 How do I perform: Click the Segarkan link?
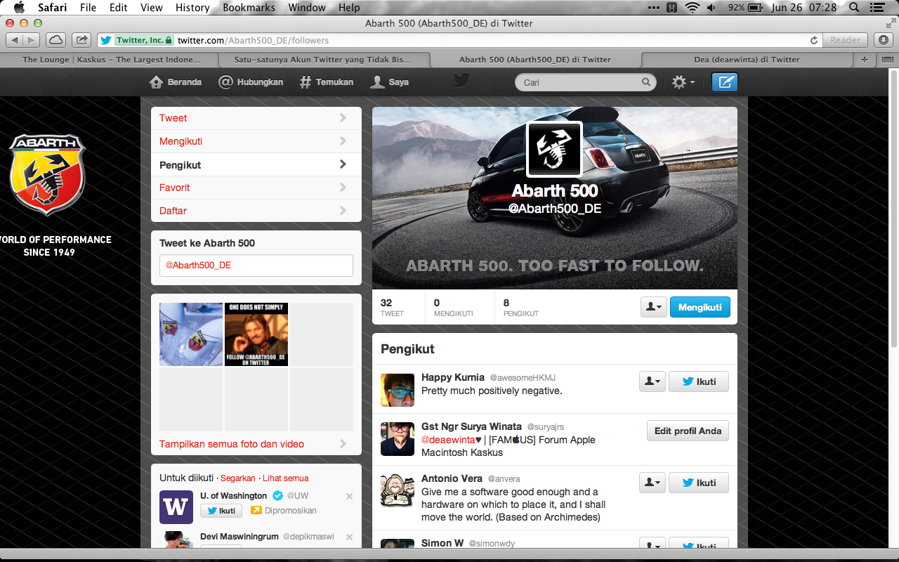tap(238, 478)
